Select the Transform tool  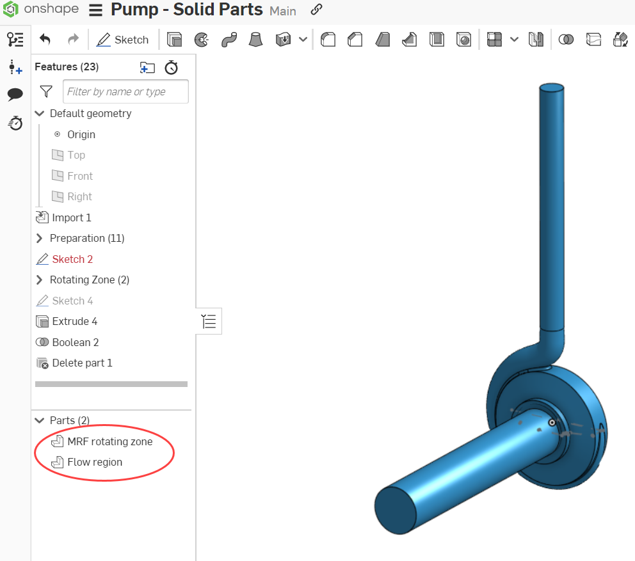[x=620, y=40]
